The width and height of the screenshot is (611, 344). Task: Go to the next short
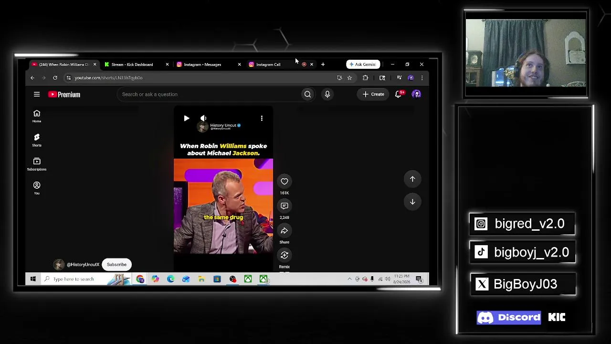[412, 202]
